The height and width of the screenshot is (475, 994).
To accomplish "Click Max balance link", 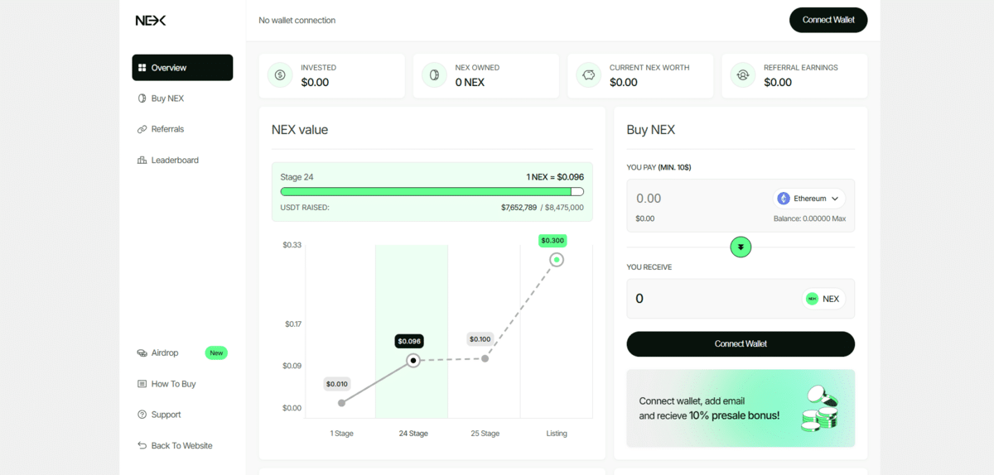I will (839, 218).
